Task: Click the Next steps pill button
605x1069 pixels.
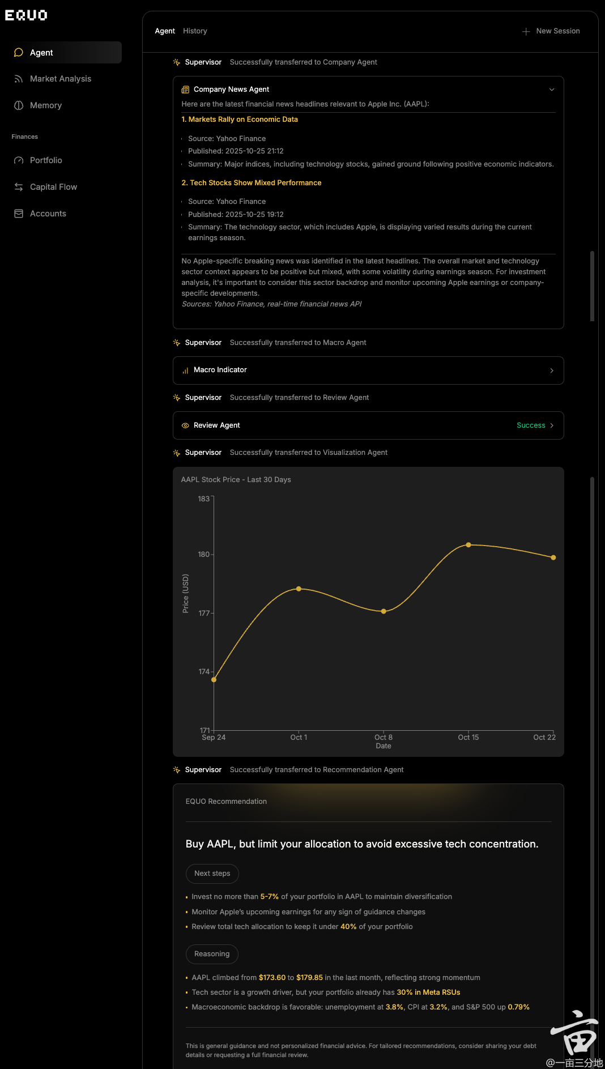Action: tap(212, 874)
